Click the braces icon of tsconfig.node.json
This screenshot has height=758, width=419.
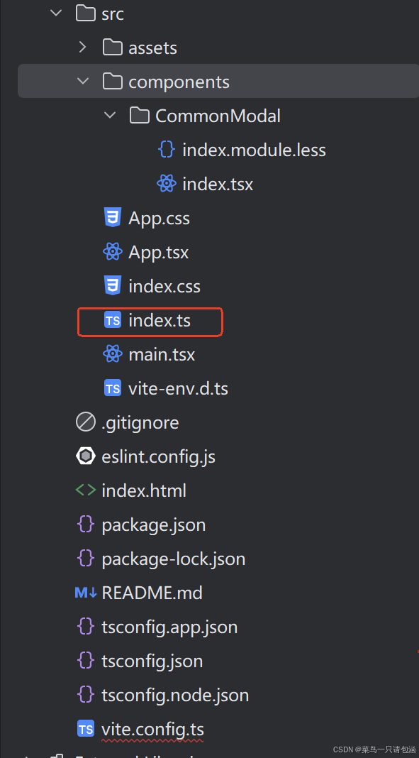coord(86,695)
